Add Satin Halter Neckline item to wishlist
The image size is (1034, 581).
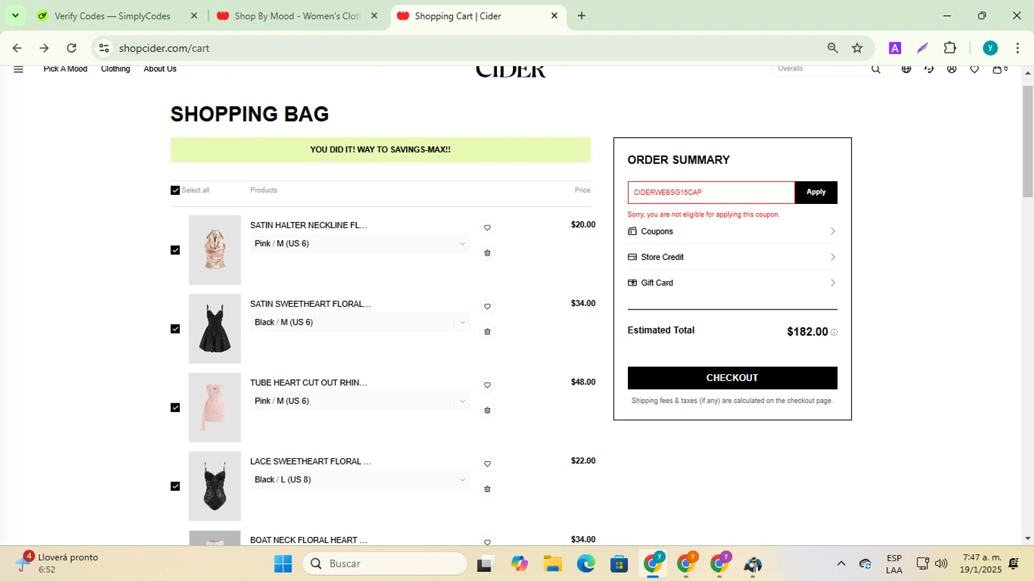click(487, 228)
